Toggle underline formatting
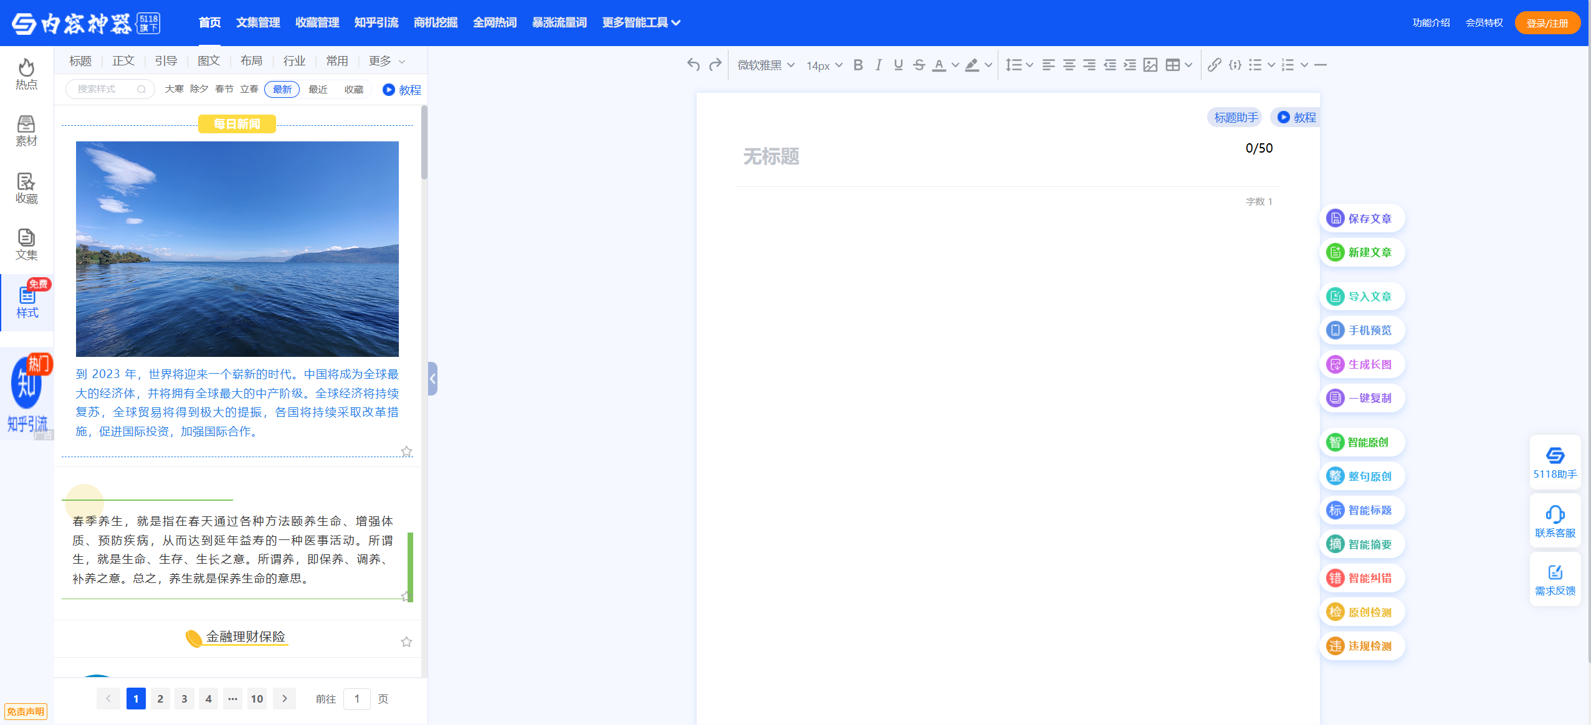Viewport: 1591px width, 725px height. (x=898, y=65)
